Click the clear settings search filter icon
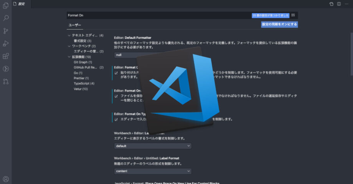 coord(293,15)
